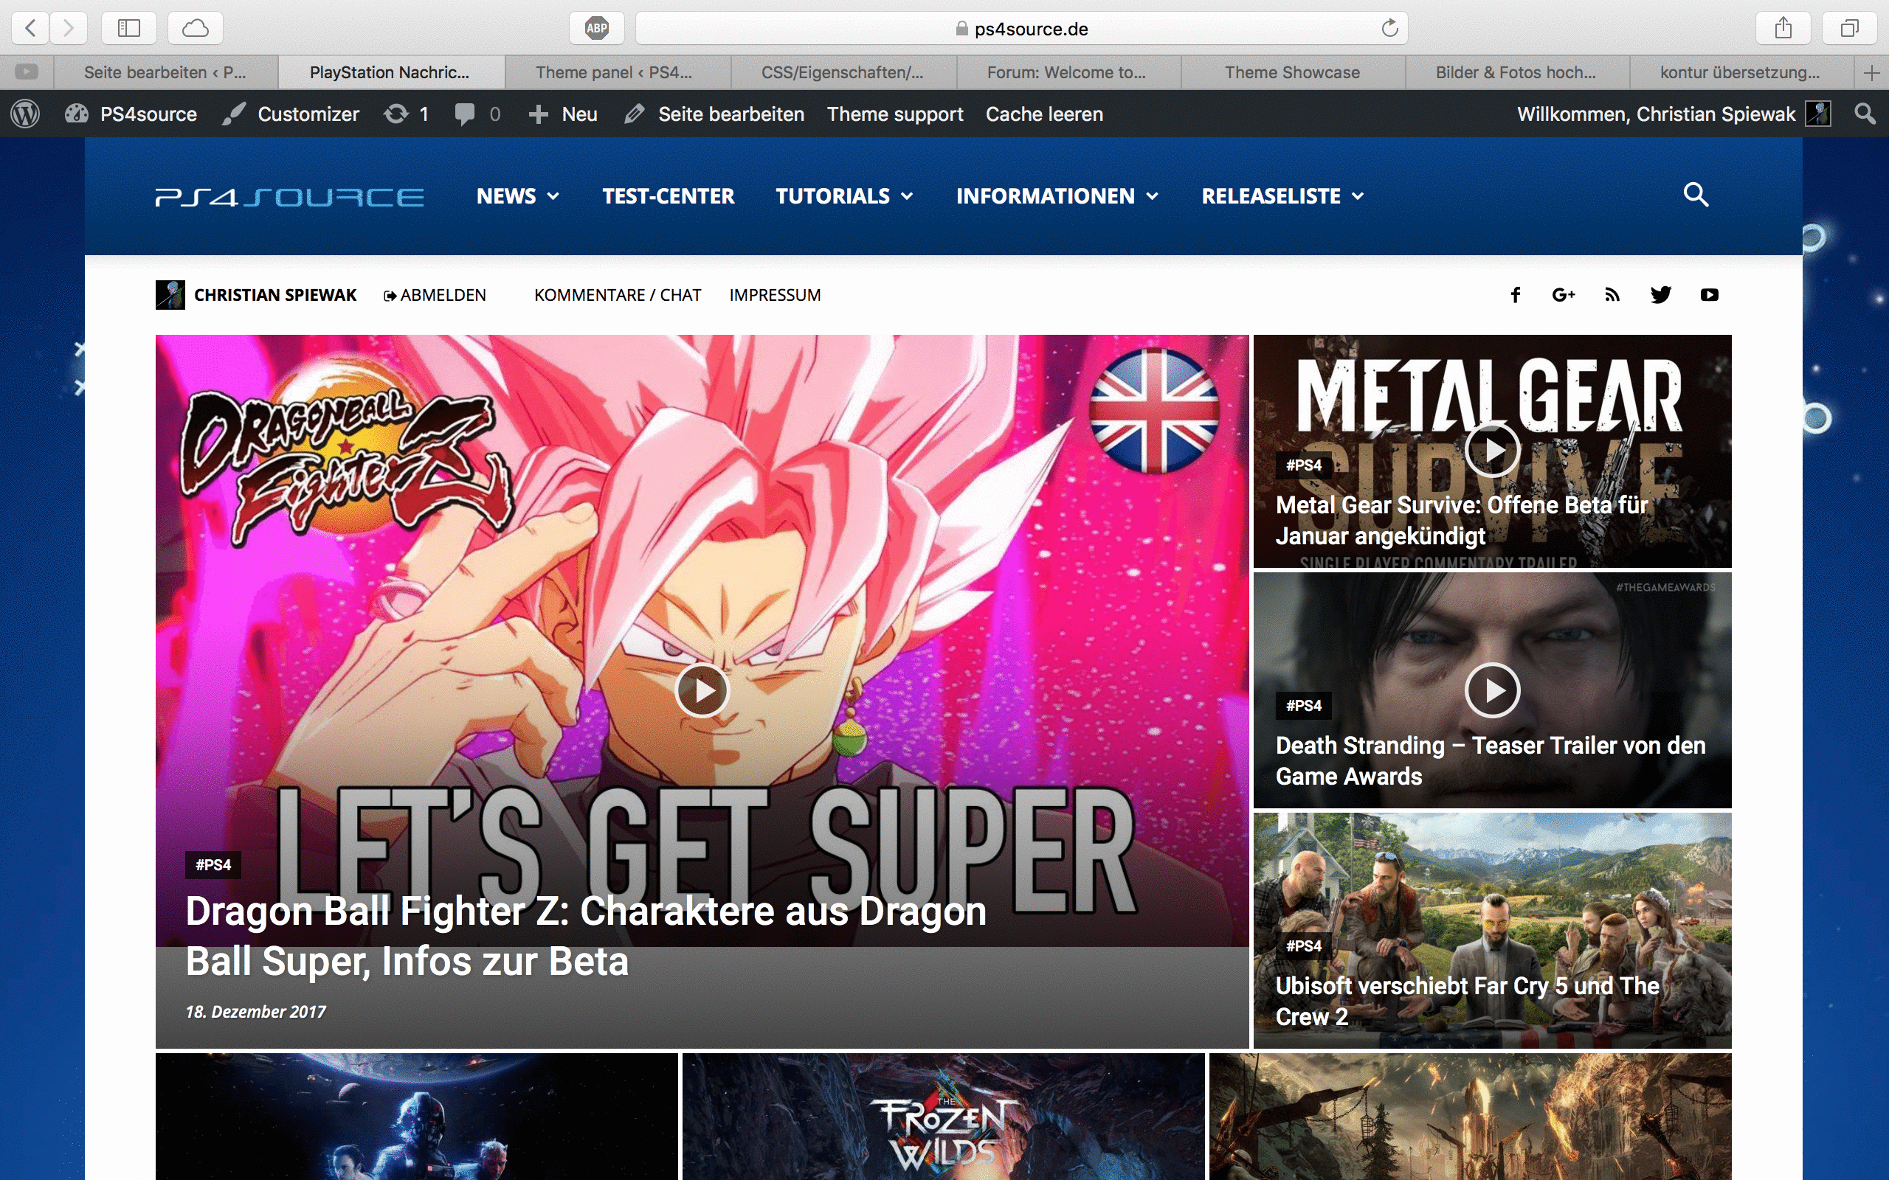Click 'Cache leeren' to clear cache
This screenshot has height=1180, width=1889.
pos(1043,114)
